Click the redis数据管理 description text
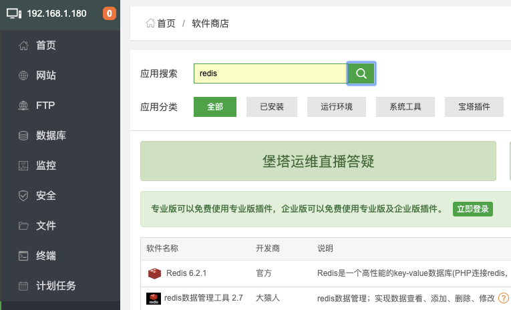The height and width of the screenshot is (310, 511). [406, 298]
